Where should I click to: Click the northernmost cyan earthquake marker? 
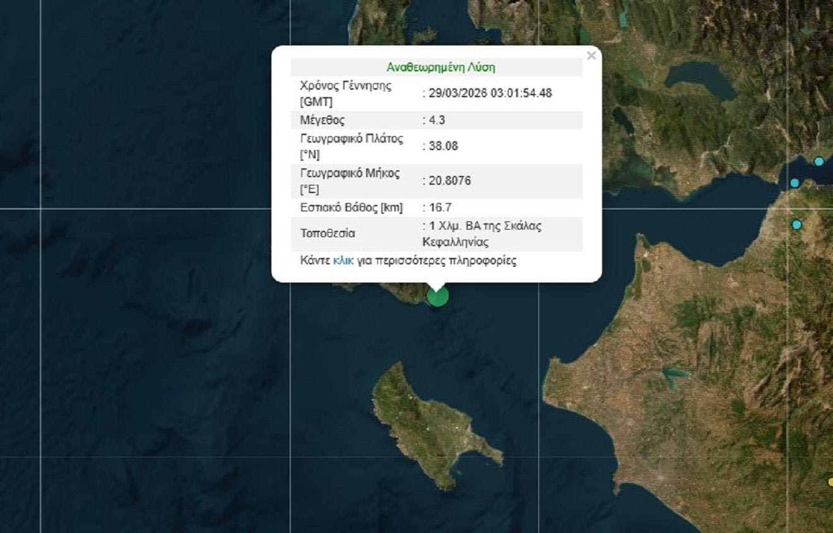coord(818,161)
